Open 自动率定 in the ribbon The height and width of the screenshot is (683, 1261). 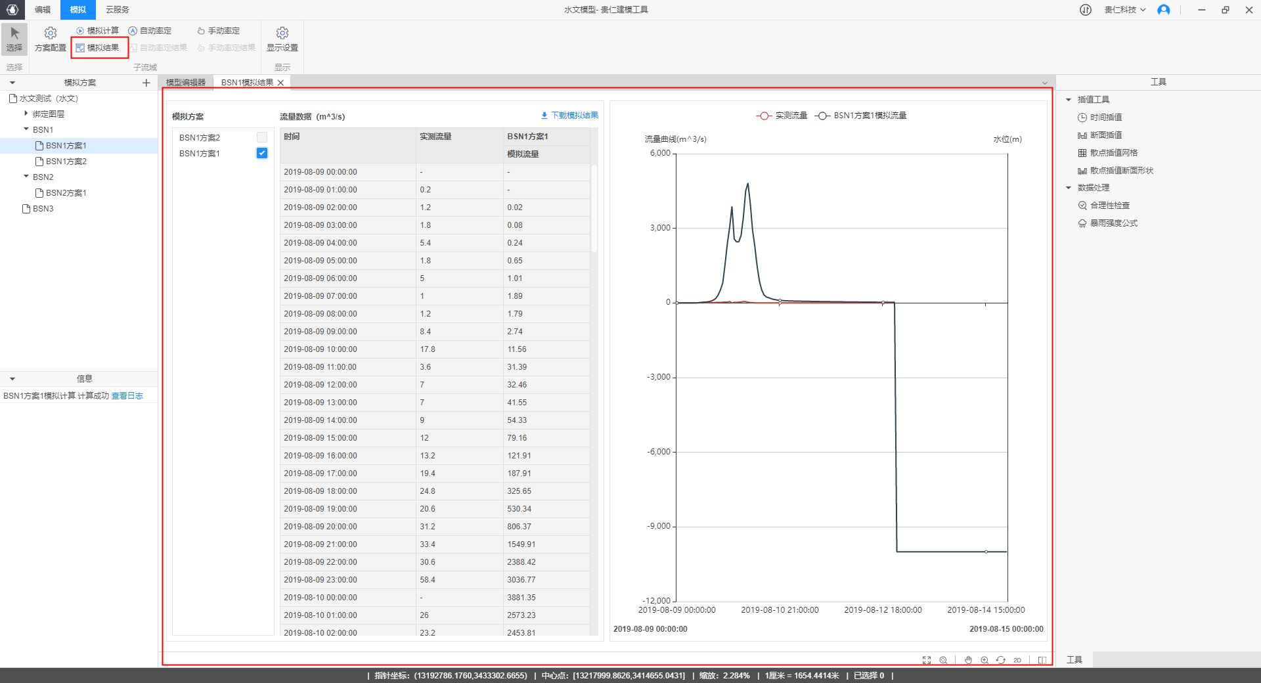pyautogui.click(x=150, y=31)
